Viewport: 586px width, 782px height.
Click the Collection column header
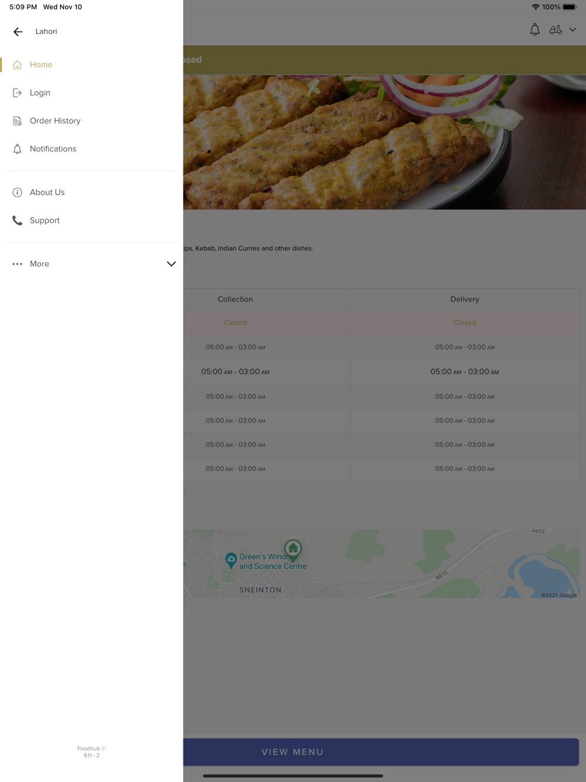[236, 299]
